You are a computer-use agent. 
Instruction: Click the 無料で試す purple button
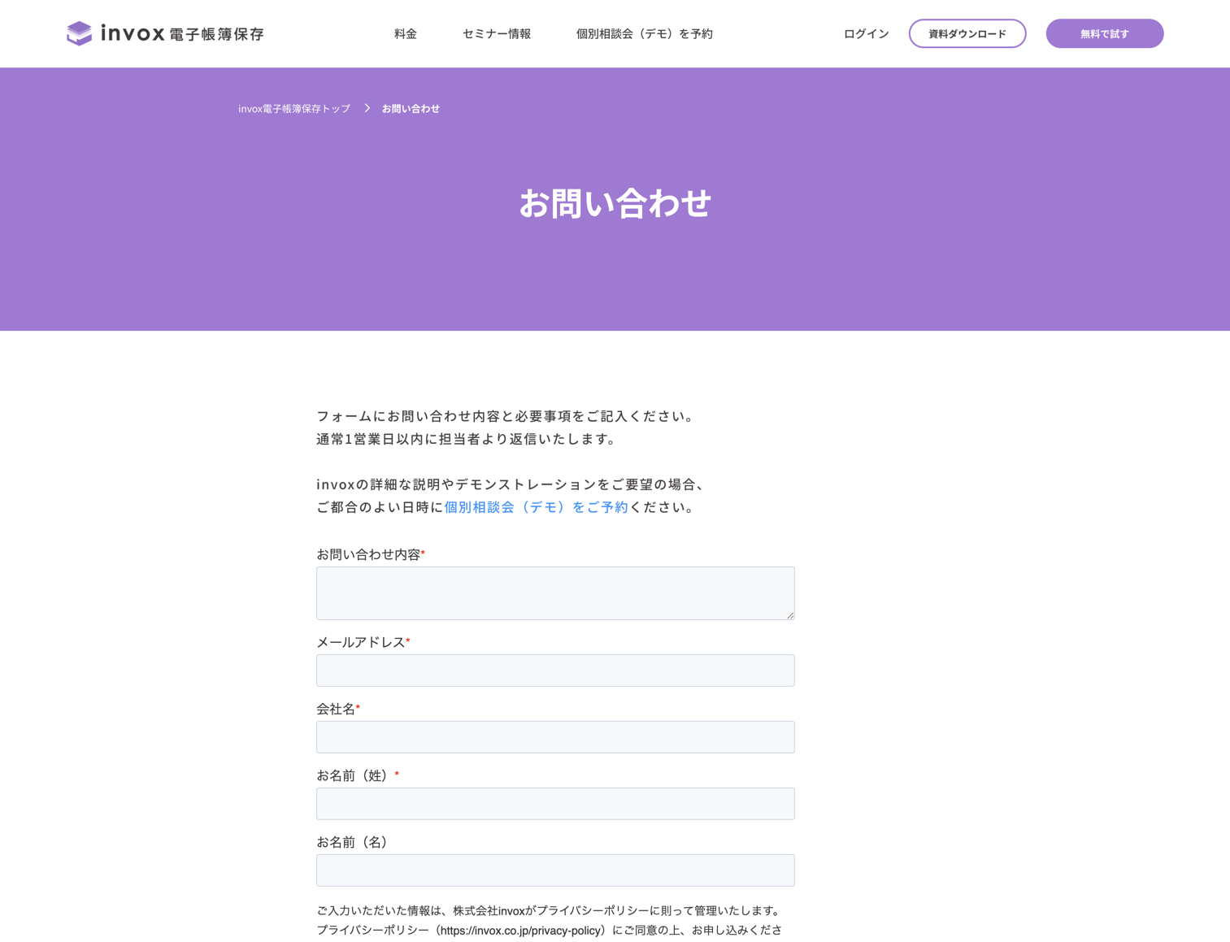coord(1104,33)
